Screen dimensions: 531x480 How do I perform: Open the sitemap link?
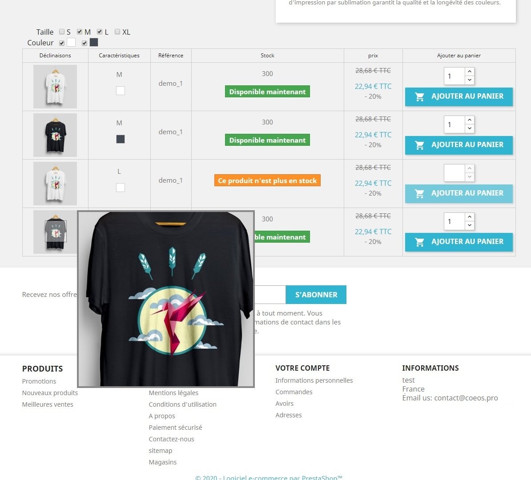(x=161, y=451)
